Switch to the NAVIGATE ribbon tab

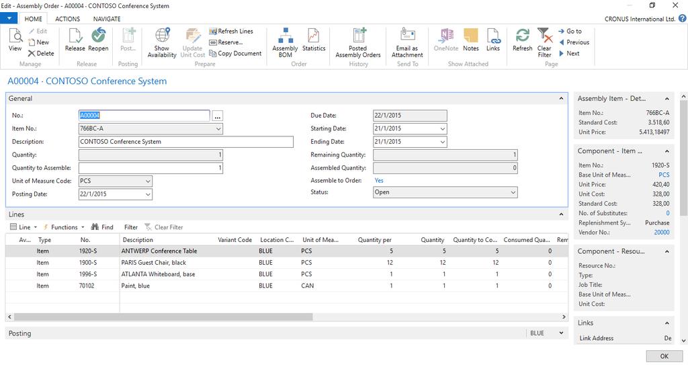[x=107, y=19]
